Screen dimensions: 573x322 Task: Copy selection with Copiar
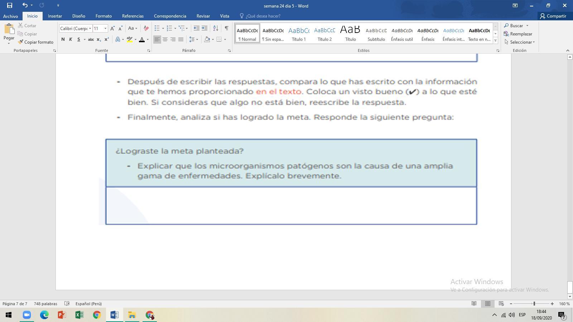pyautogui.click(x=27, y=34)
